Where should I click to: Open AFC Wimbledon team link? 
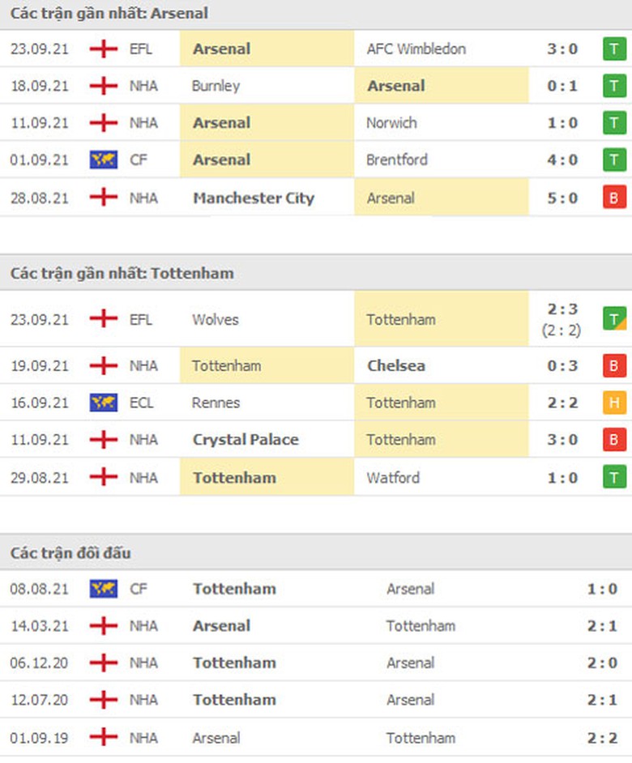click(x=416, y=49)
